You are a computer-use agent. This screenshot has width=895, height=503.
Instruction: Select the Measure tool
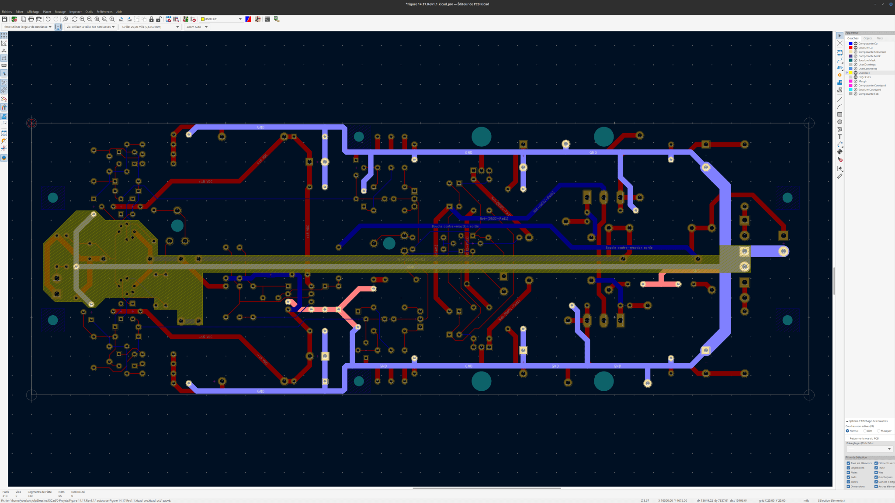click(x=839, y=176)
